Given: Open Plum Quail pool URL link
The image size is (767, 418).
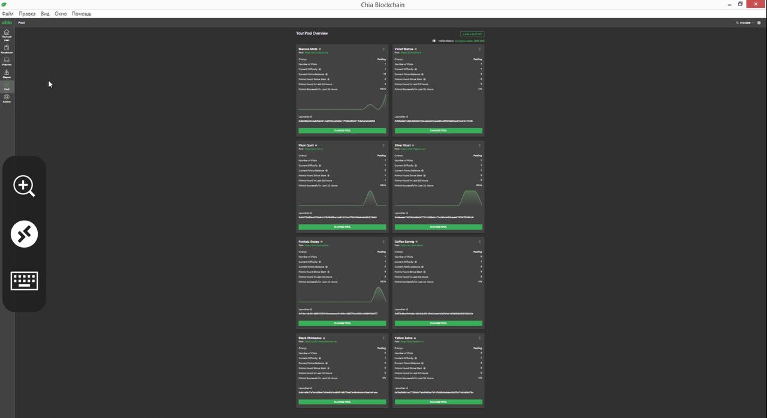Looking at the screenshot, I should (x=314, y=149).
